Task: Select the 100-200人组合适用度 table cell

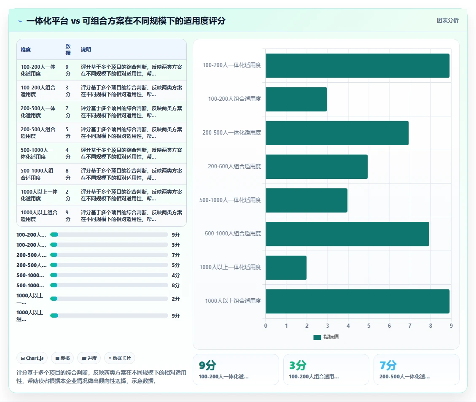Action: [x=39, y=91]
